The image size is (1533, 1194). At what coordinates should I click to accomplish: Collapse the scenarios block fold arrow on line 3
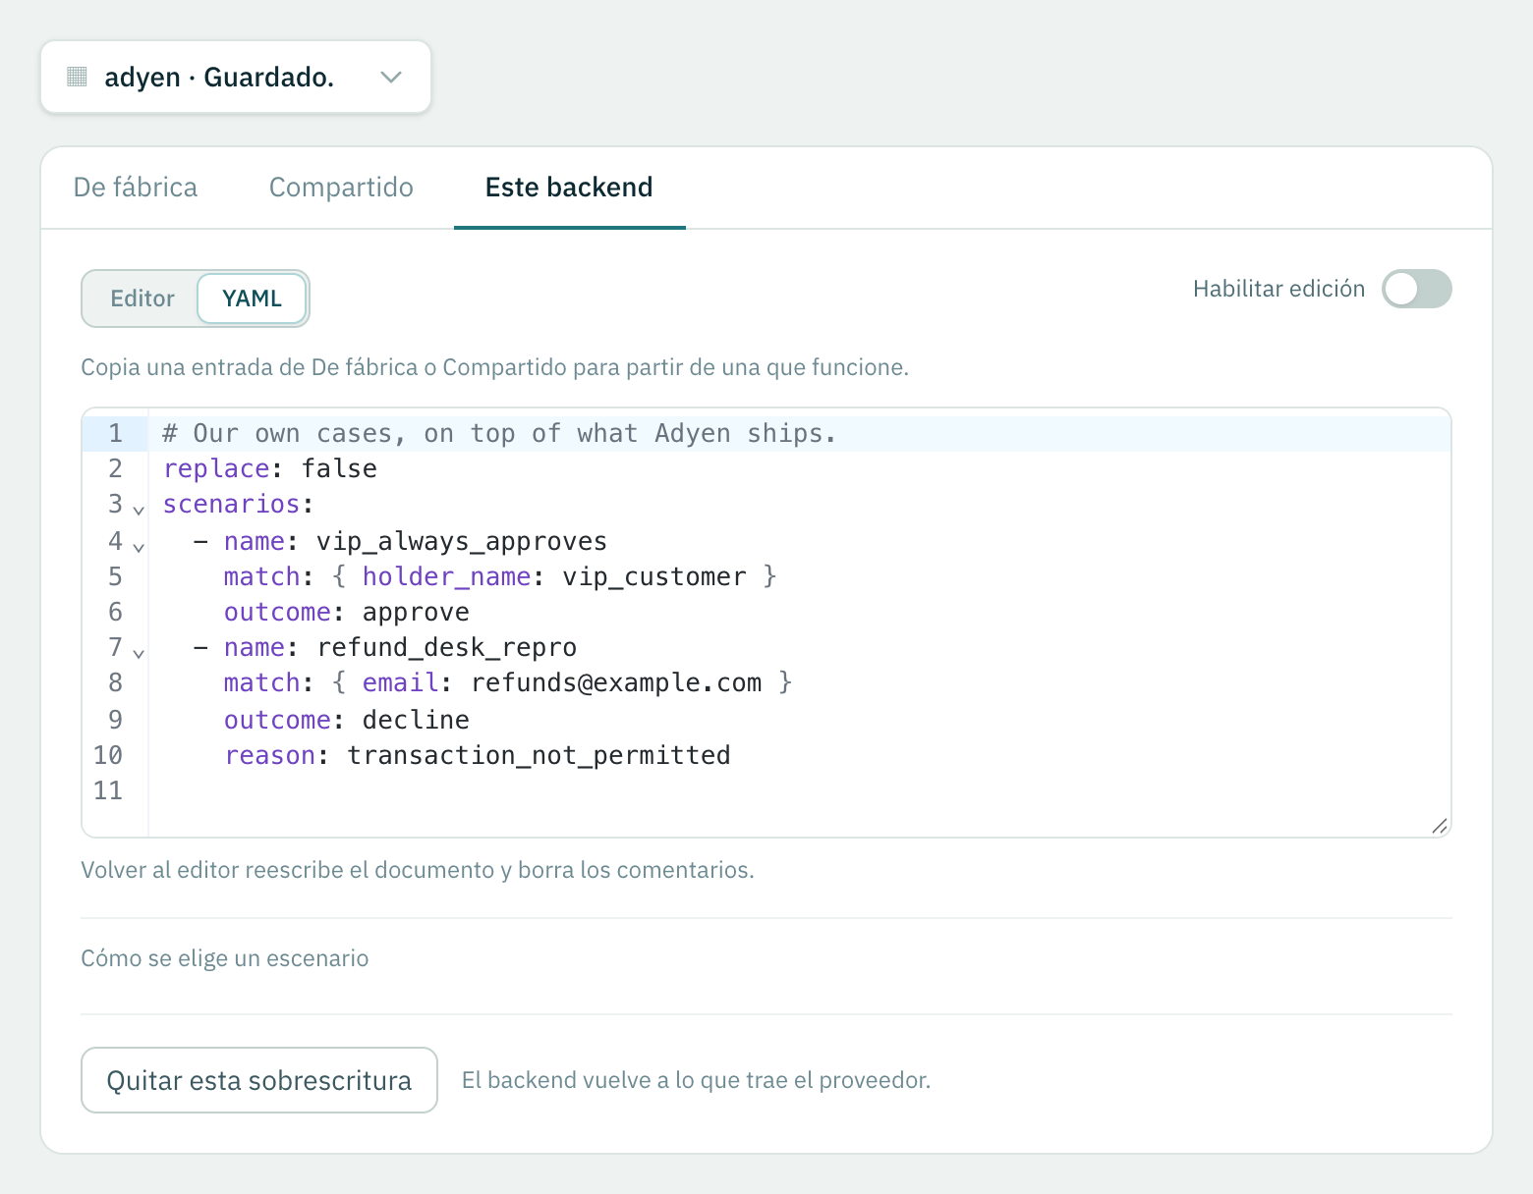coord(139,510)
